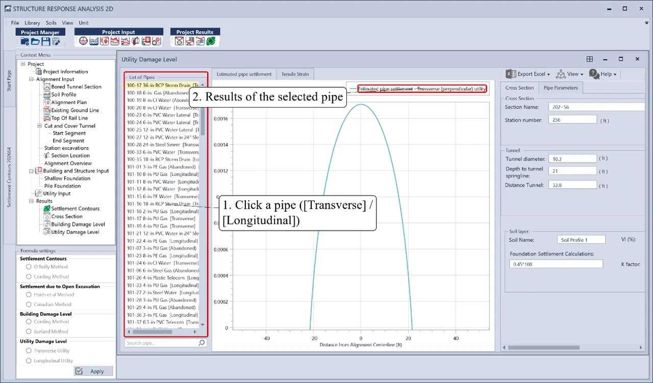Open Project Information in tree
This screenshot has width=653, height=383.
[x=65, y=71]
